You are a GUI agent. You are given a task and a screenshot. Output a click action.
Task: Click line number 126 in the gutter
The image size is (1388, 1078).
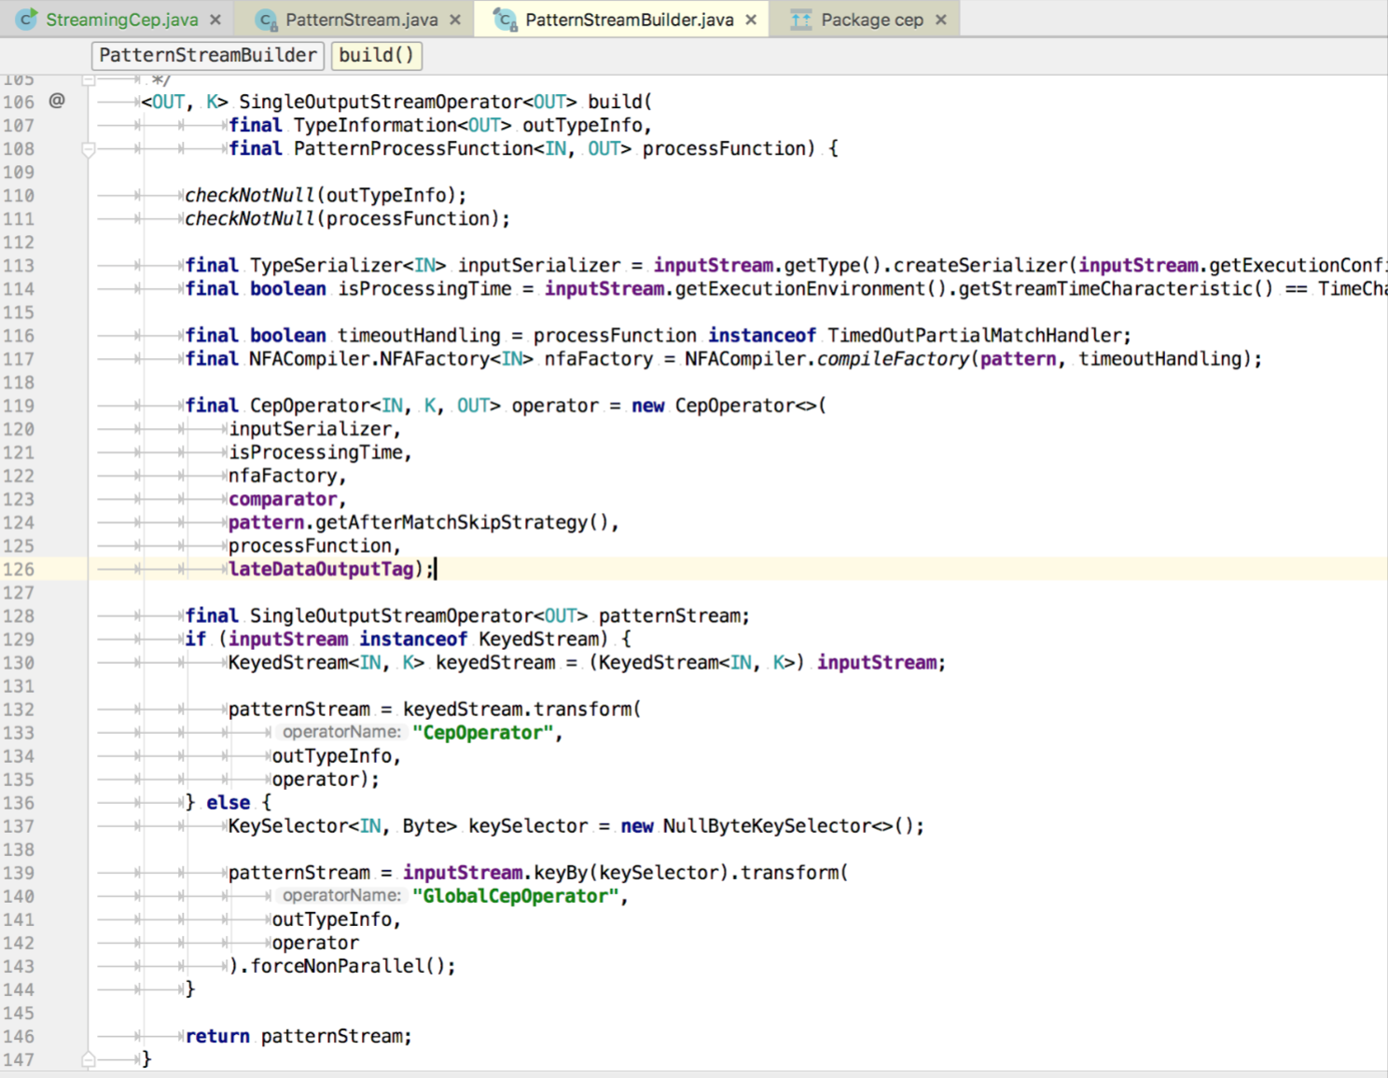click(19, 569)
